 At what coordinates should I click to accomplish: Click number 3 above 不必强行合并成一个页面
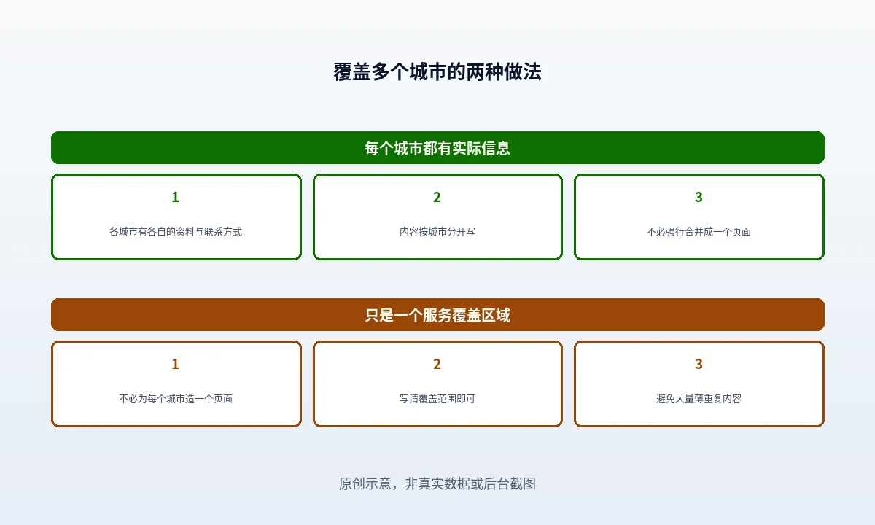pos(699,197)
